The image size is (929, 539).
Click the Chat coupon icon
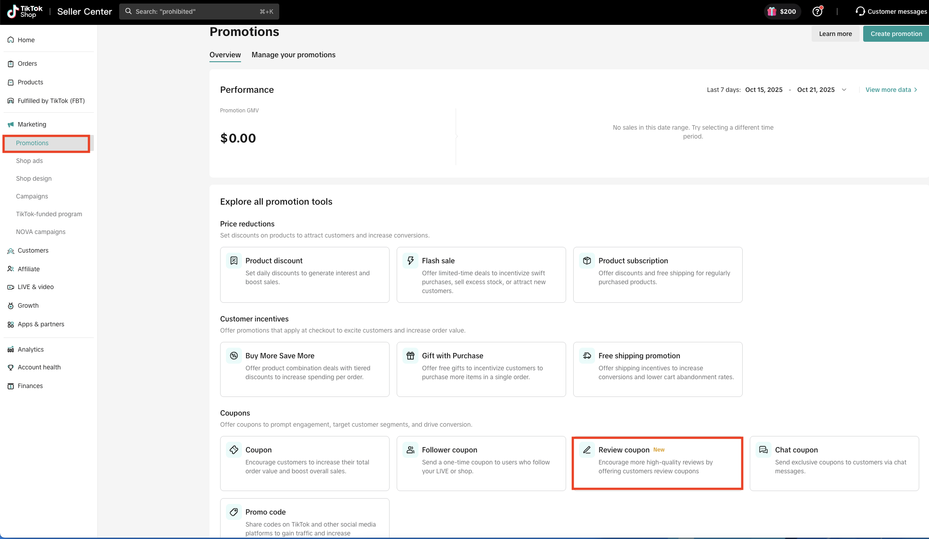pos(764,450)
